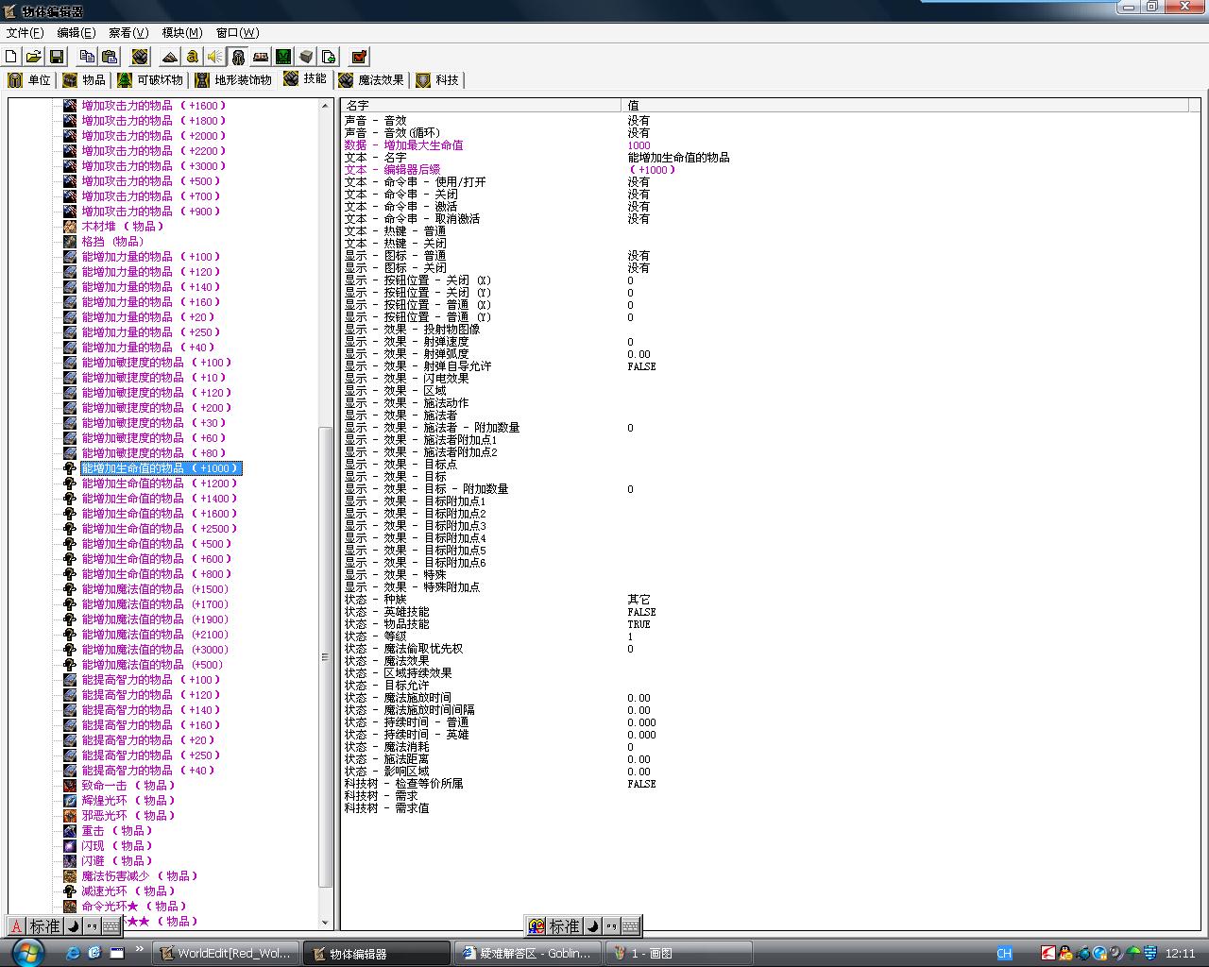Select 能提高智力的物品 (+160) in the tree
1209x967 pixels.
pyautogui.click(x=151, y=725)
